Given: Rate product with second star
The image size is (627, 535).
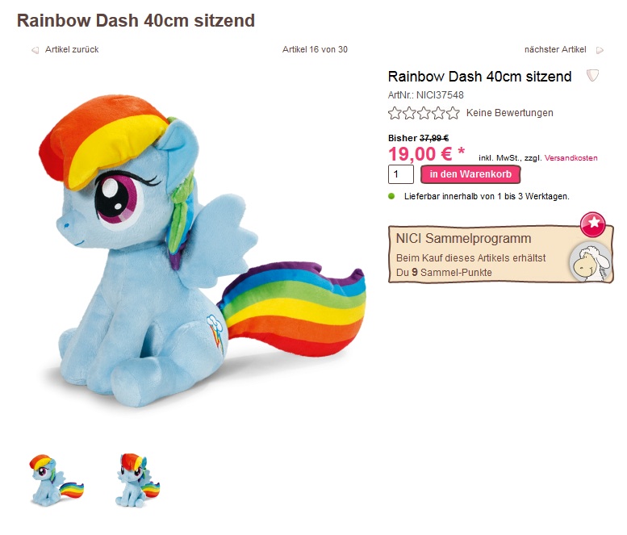Looking at the screenshot, I should (x=409, y=113).
